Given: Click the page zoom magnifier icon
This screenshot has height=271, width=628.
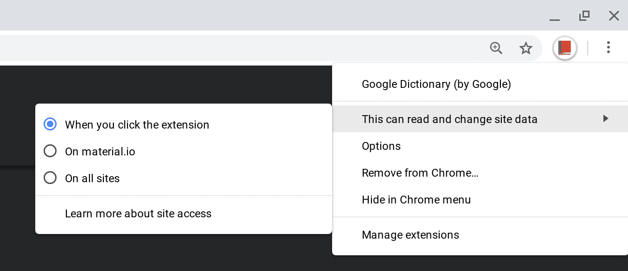Looking at the screenshot, I should coord(496,48).
